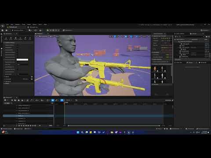211x158 pixels.
Task: Open Sequencer wrench actions menu
Action: click(x=32, y=100)
